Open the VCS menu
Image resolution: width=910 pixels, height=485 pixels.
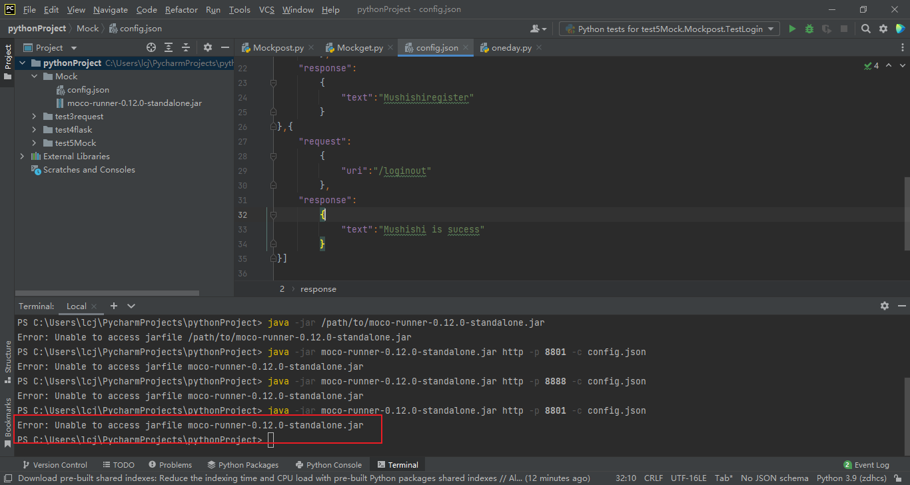[x=266, y=9]
